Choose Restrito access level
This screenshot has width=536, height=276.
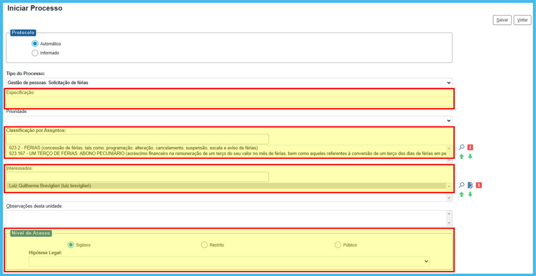coord(204,245)
